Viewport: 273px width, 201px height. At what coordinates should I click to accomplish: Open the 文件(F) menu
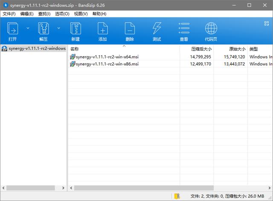(x=9, y=14)
